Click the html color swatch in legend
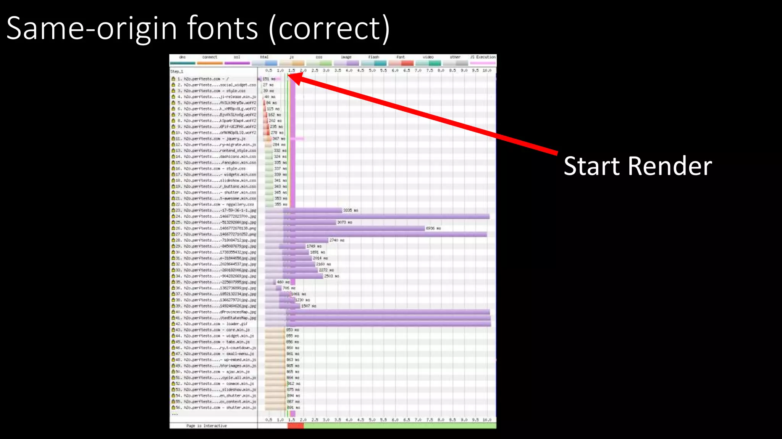Screen dimensions: 782x439 point(264,63)
